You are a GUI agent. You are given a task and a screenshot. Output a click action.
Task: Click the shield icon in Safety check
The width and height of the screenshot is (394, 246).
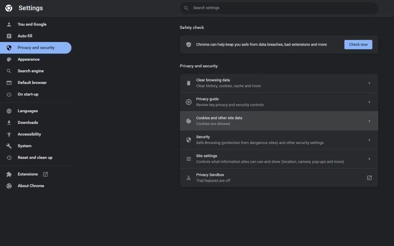(188, 45)
